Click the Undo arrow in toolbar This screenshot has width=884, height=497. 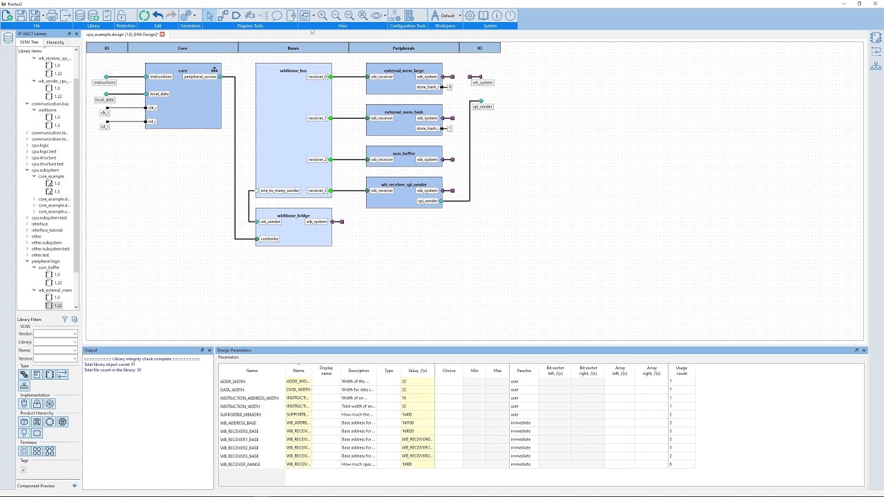(157, 15)
